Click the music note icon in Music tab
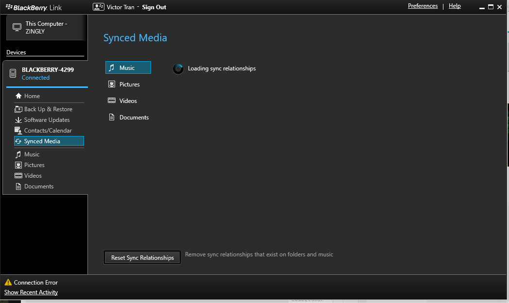This screenshot has height=303, width=509. 111,68
